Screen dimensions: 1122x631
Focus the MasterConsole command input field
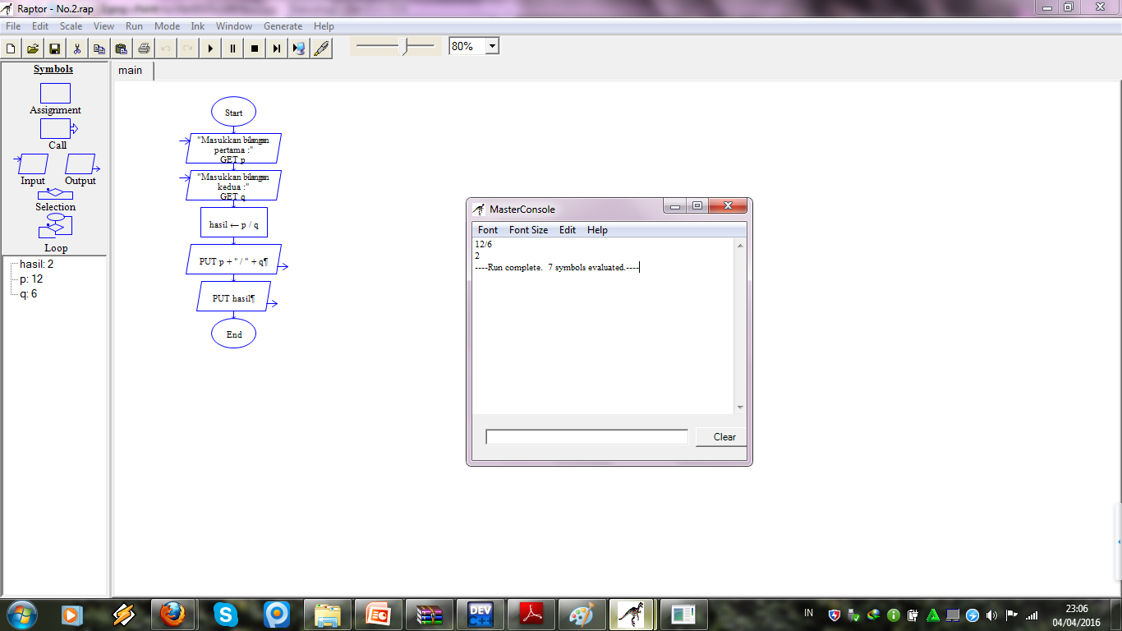(586, 437)
